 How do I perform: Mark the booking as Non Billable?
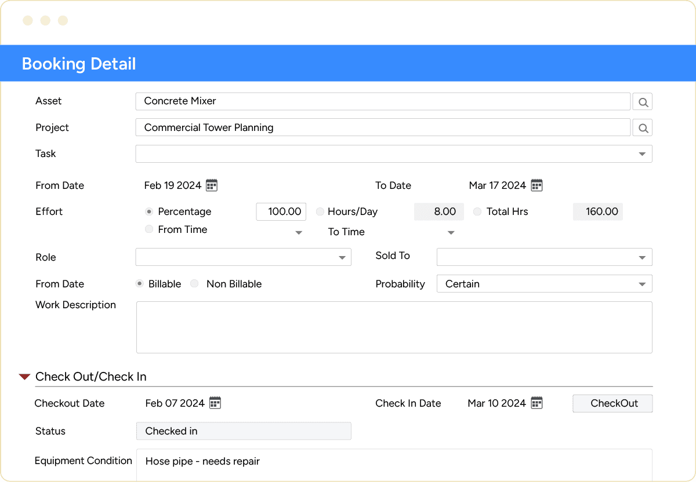click(194, 283)
